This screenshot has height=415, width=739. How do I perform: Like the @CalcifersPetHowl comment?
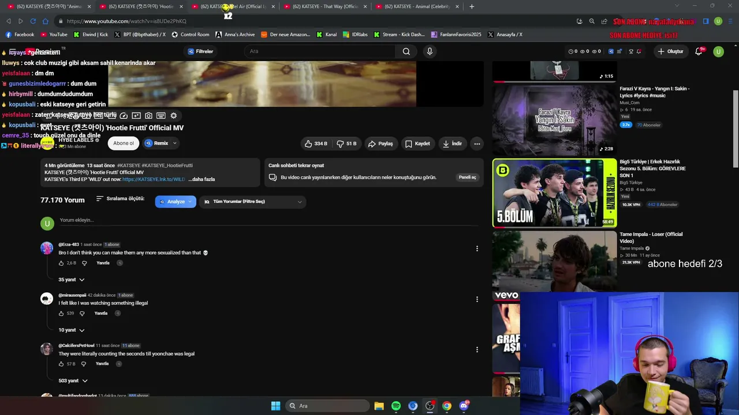[x=61, y=364]
